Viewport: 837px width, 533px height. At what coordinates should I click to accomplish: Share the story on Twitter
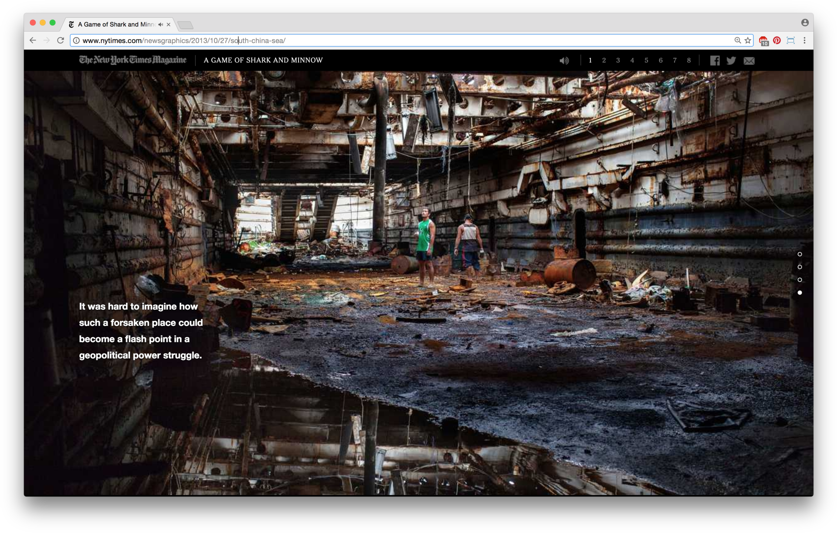click(x=731, y=60)
